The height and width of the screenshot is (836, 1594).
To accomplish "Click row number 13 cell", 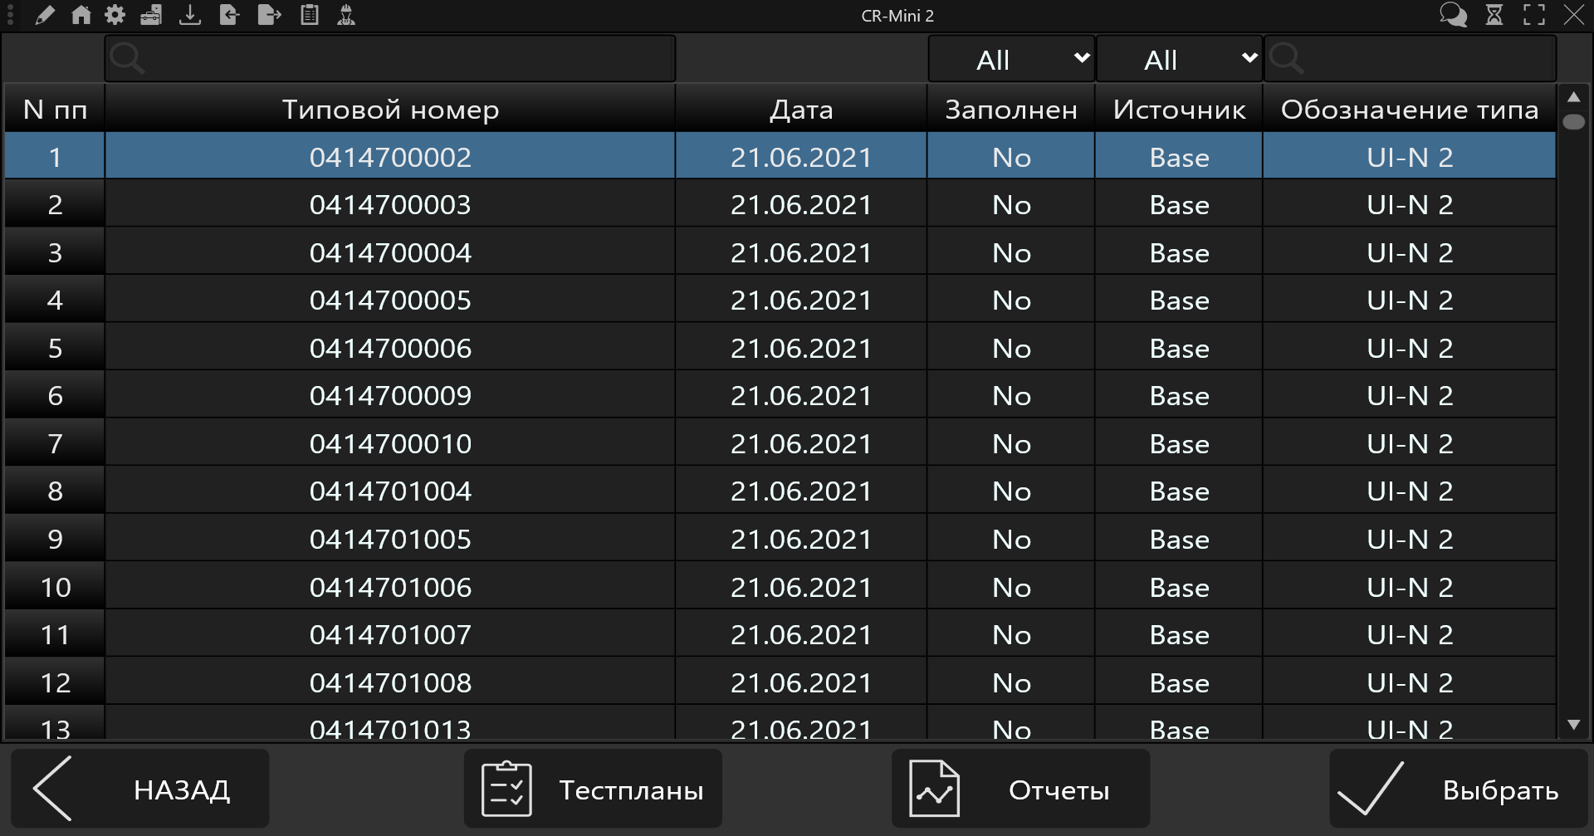I will coord(55,723).
